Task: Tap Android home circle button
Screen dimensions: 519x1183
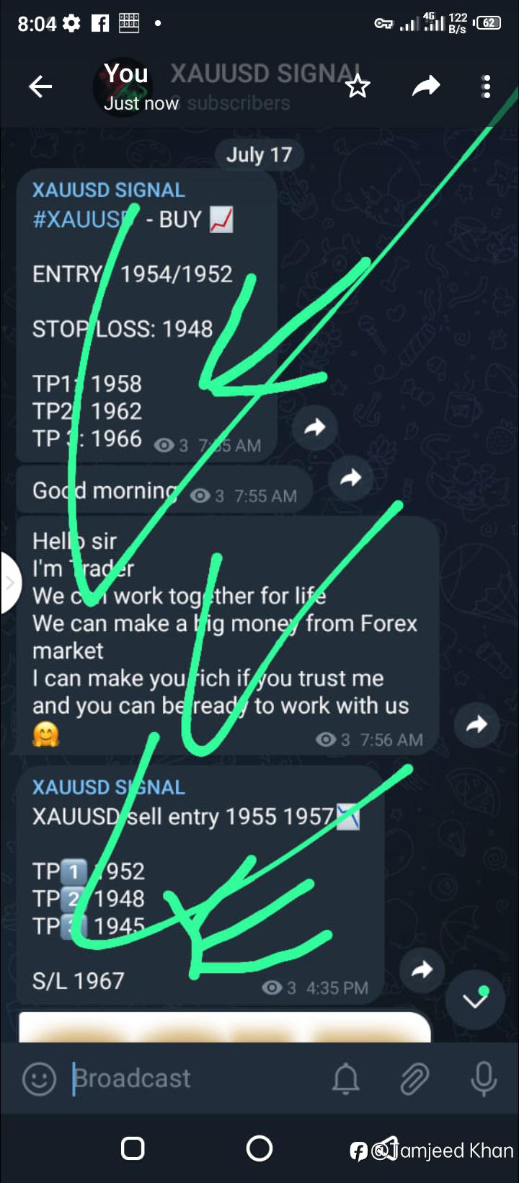Action: click(x=259, y=1148)
